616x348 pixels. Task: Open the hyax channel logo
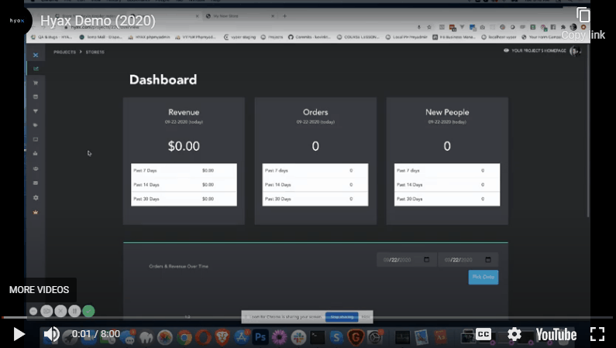pyautogui.click(x=16, y=20)
